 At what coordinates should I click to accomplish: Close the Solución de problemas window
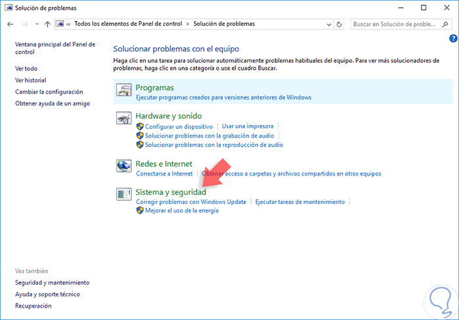447,8
